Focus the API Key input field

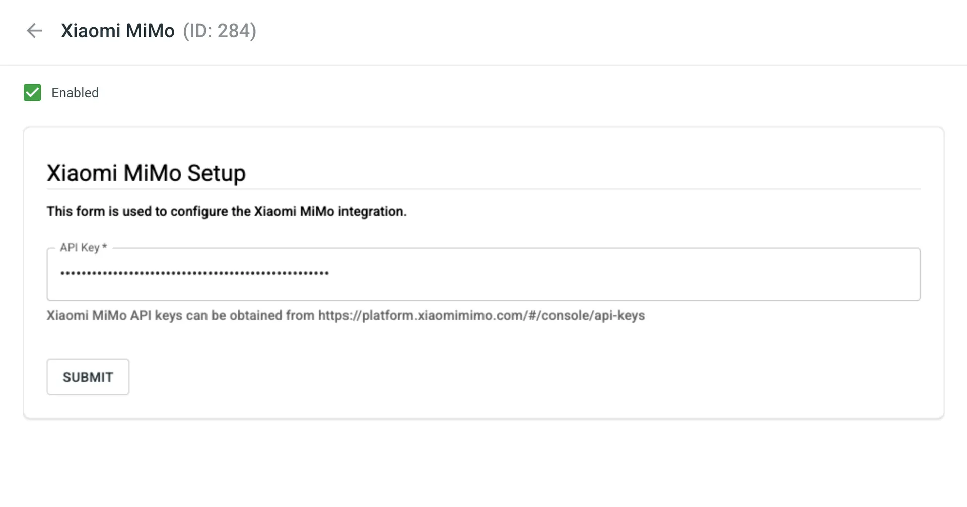(483, 274)
